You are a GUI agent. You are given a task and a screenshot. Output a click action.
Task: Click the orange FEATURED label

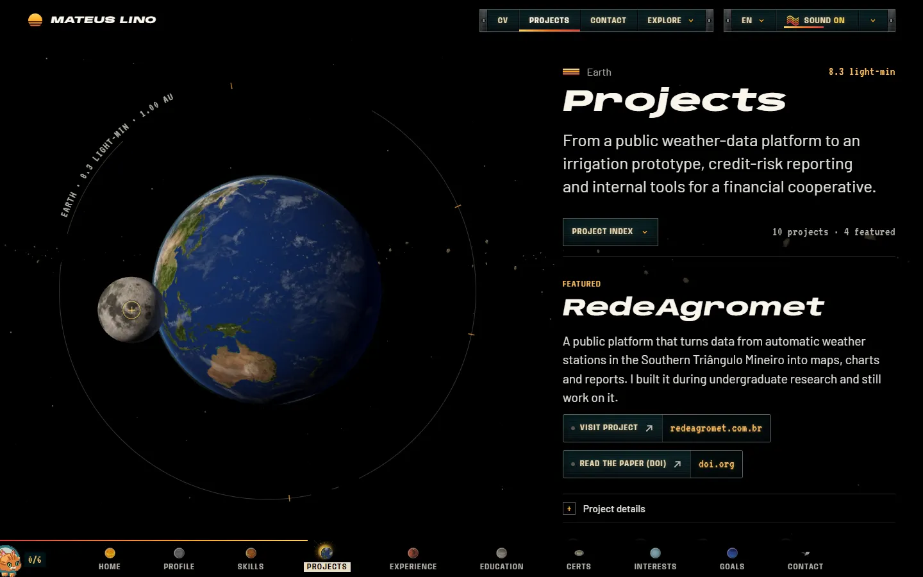pyautogui.click(x=581, y=284)
